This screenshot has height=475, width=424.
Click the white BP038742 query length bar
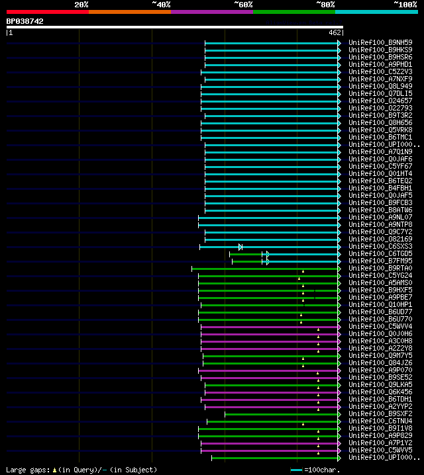(x=175, y=27)
